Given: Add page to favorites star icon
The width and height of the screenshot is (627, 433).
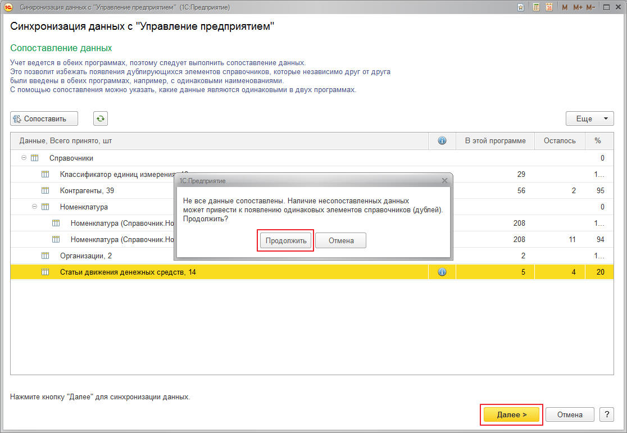Looking at the screenshot, I should point(521,7).
